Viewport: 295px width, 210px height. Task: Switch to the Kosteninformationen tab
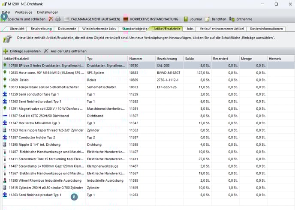click(x=267, y=29)
